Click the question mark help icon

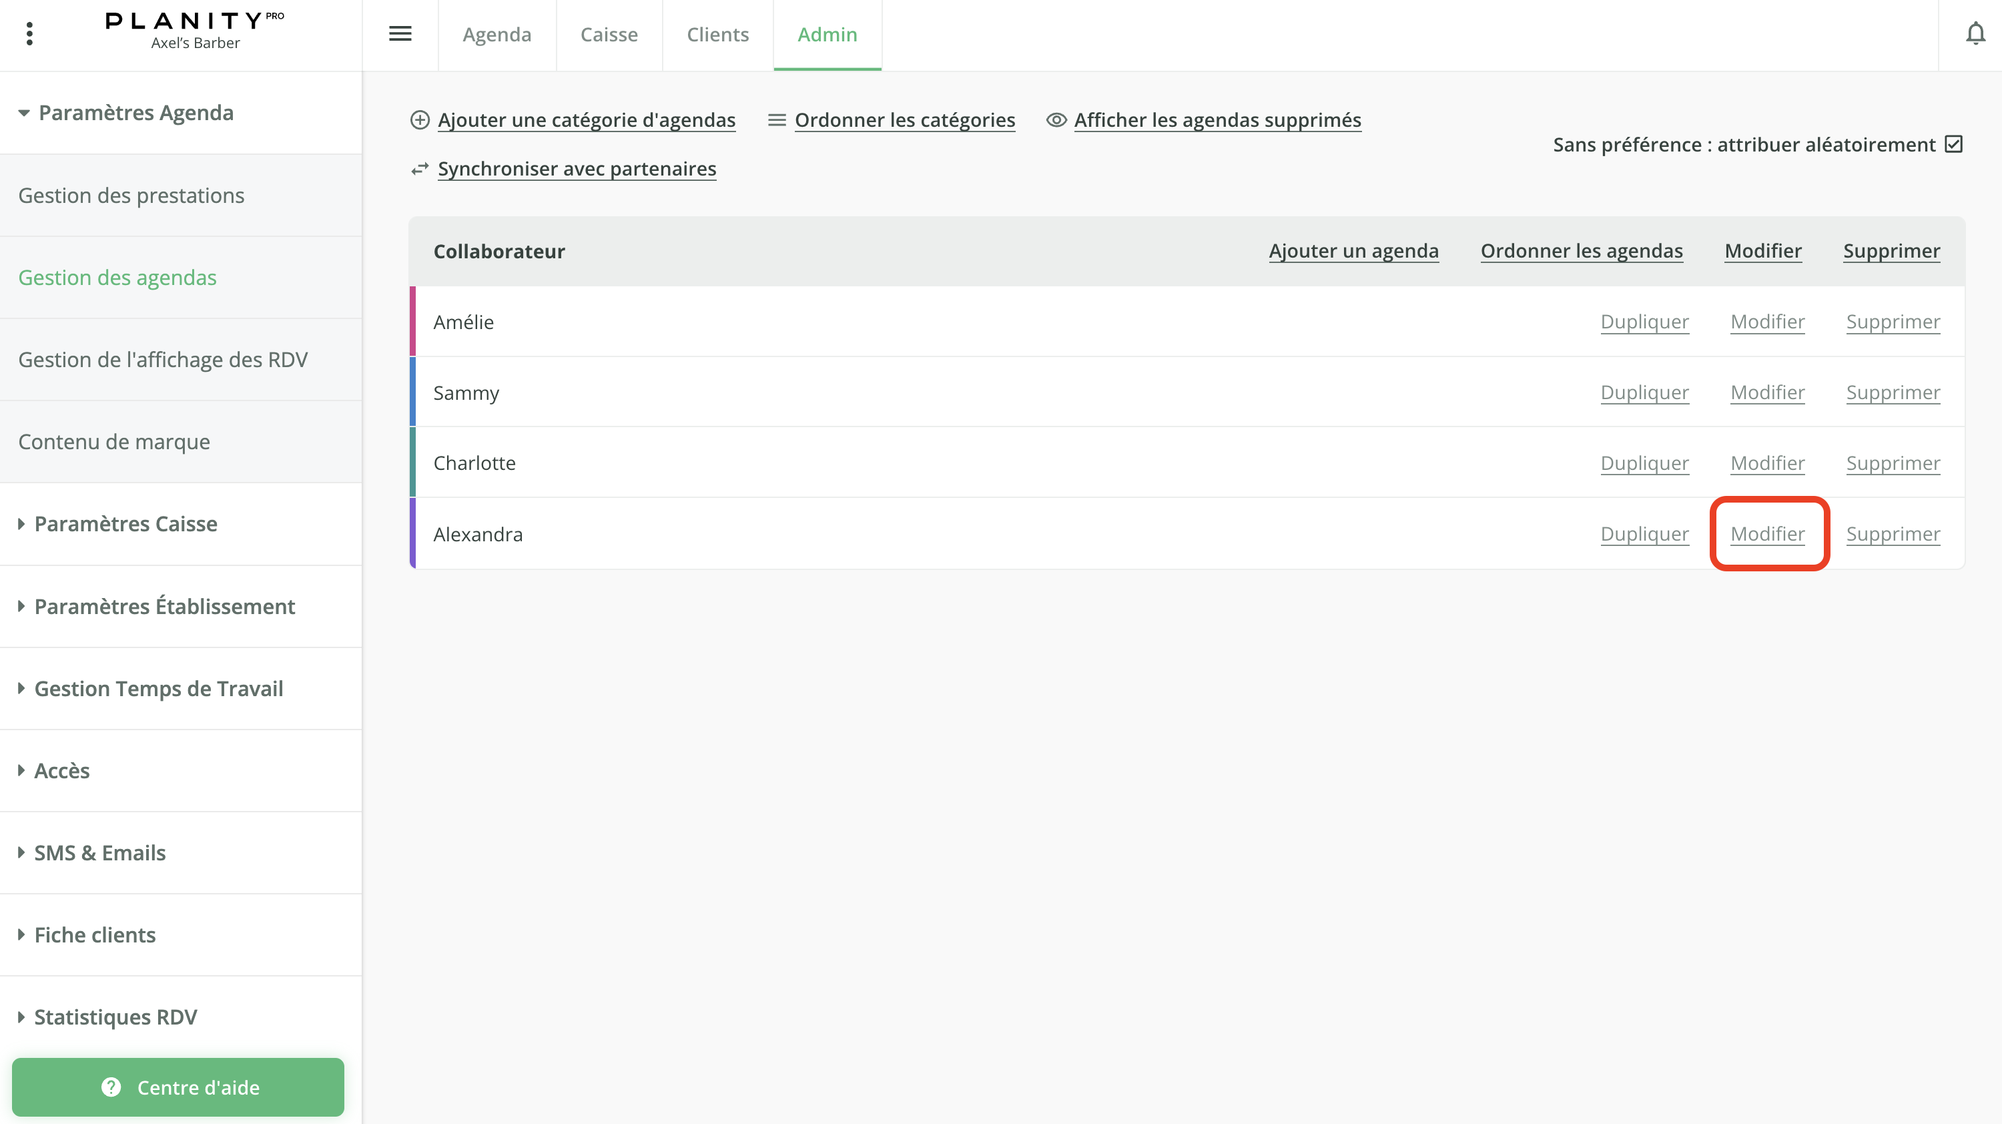(x=111, y=1087)
